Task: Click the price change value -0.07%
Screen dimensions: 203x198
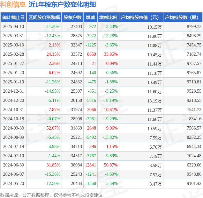Action: (x=54, y=119)
